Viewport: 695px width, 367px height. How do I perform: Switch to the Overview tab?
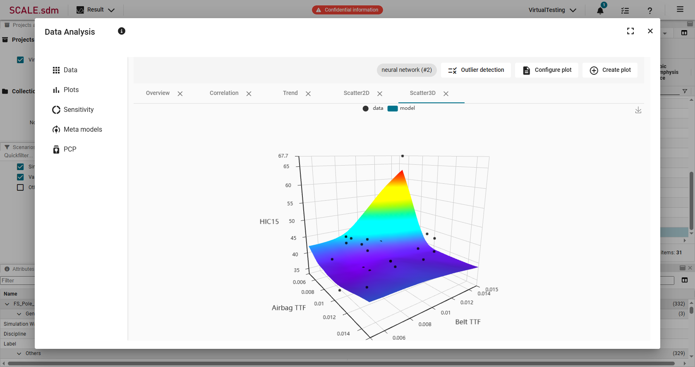coord(158,93)
